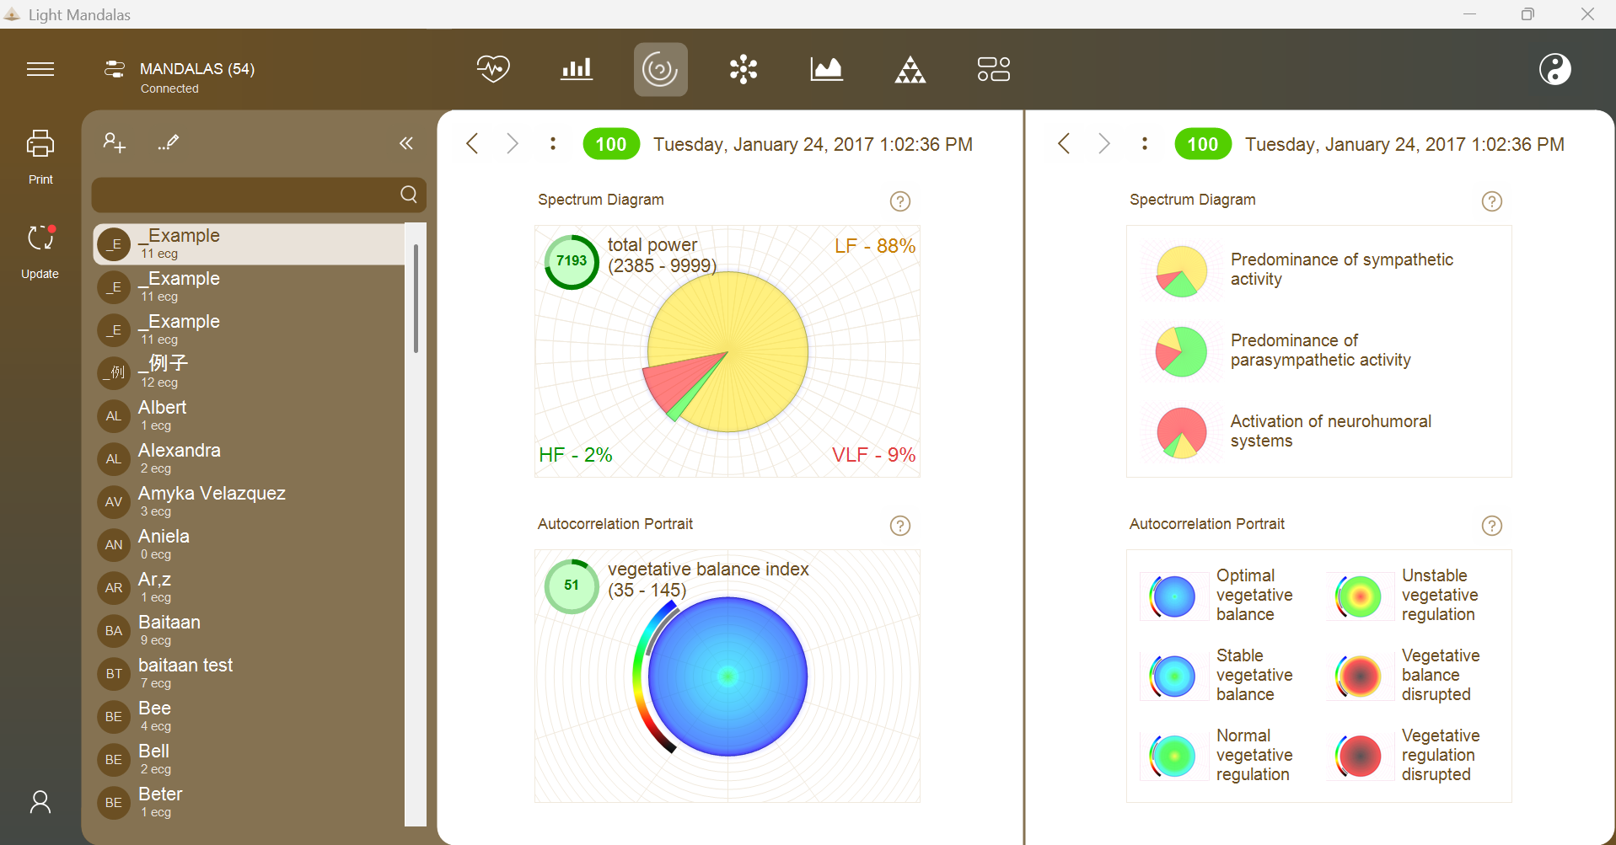1616x845 pixels.
Task: Open the hamburger main menu
Action: click(x=40, y=69)
